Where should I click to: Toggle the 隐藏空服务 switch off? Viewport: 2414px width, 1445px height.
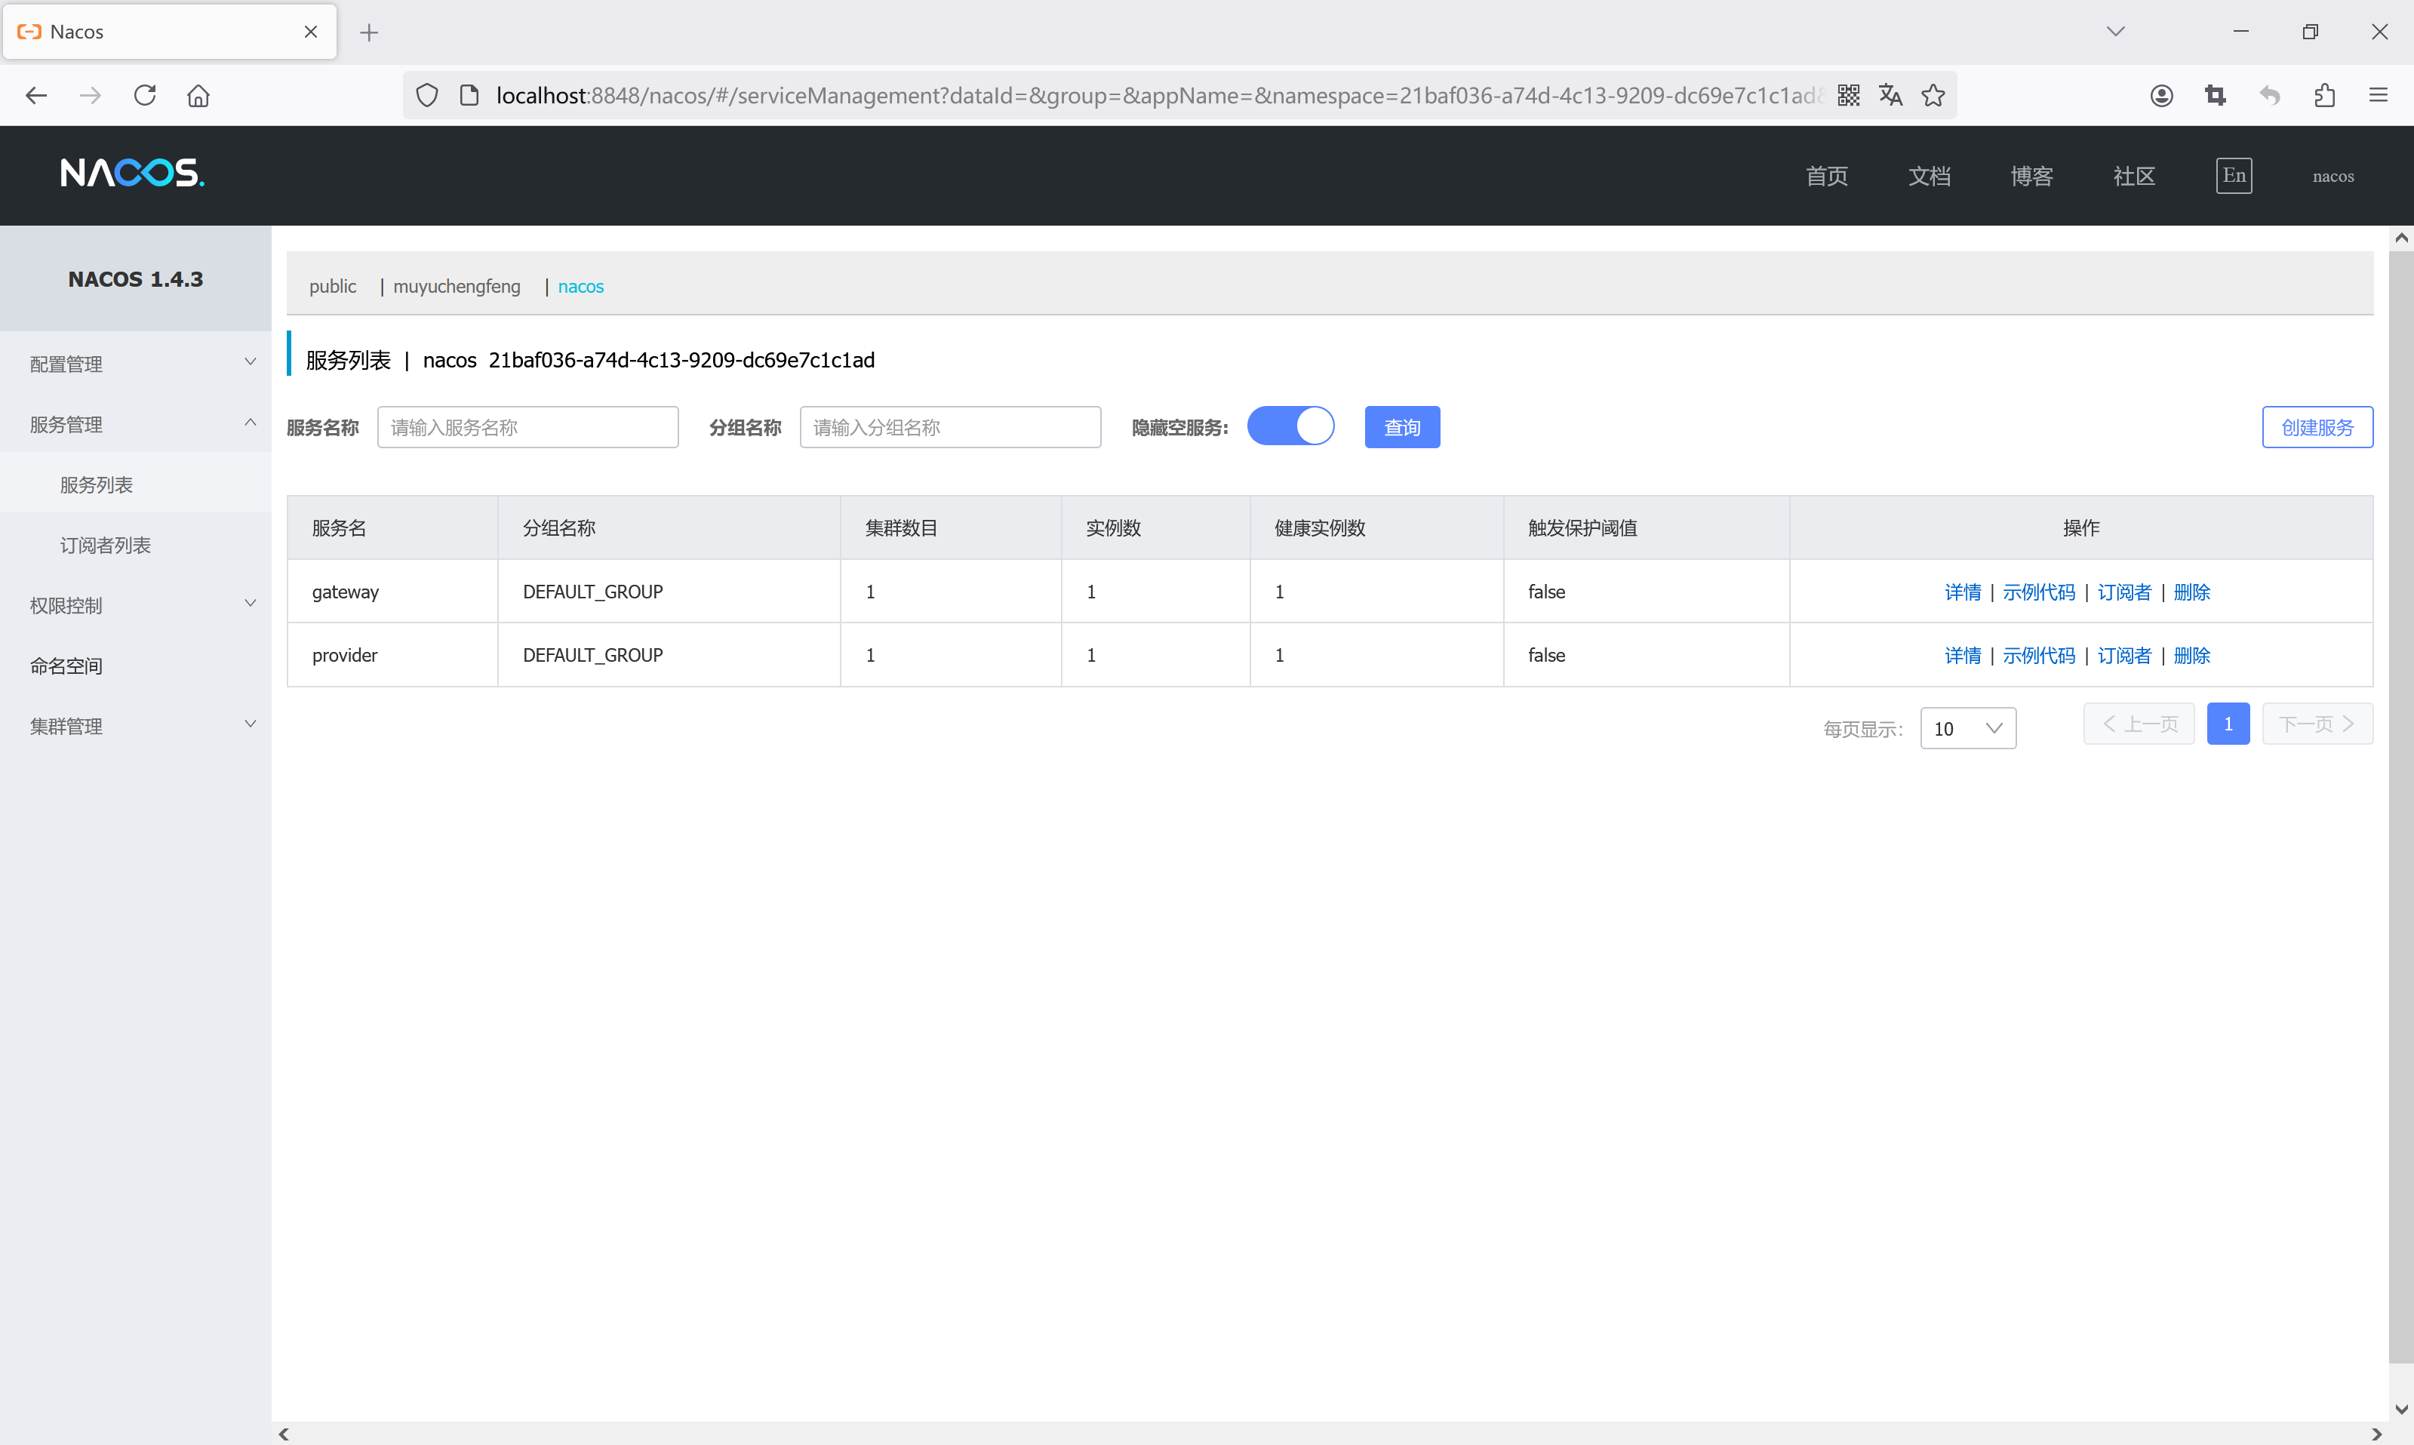(1290, 426)
